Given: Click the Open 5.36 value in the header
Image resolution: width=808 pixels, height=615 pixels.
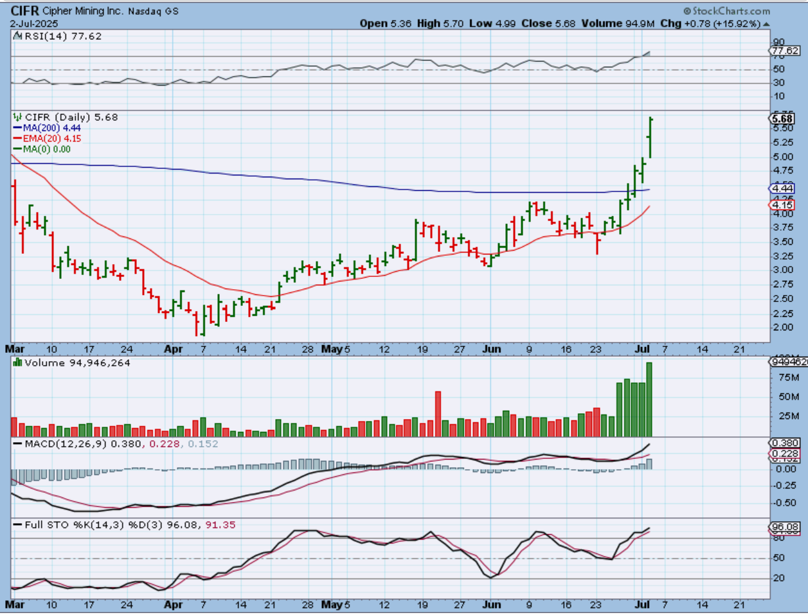Looking at the screenshot, I should pos(386,24).
